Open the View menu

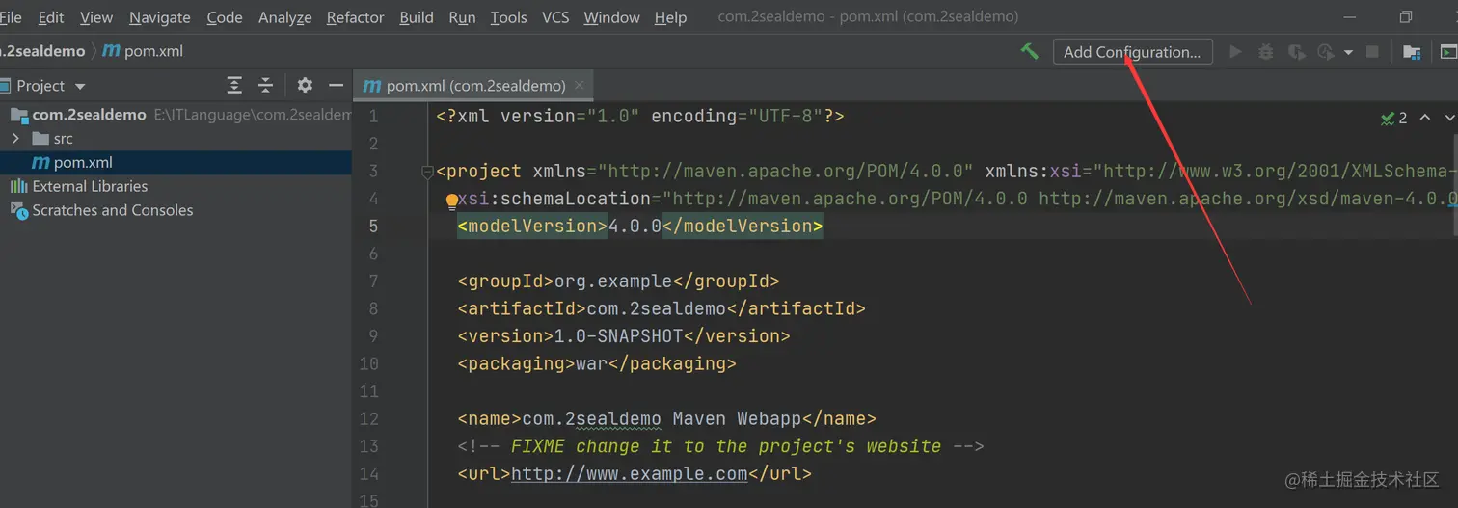click(x=96, y=17)
